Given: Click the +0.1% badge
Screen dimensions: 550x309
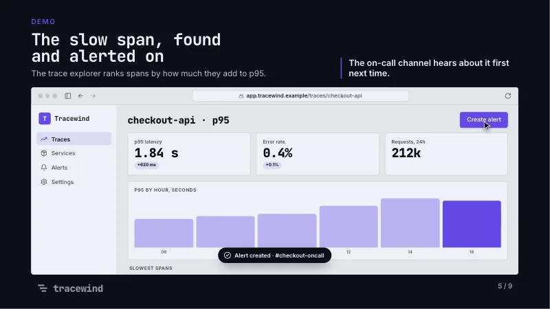Looking at the screenshot, I should 272,165.
